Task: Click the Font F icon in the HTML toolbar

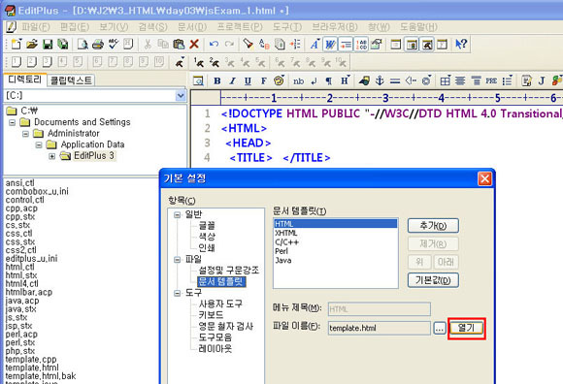Action: coord(264,81)
